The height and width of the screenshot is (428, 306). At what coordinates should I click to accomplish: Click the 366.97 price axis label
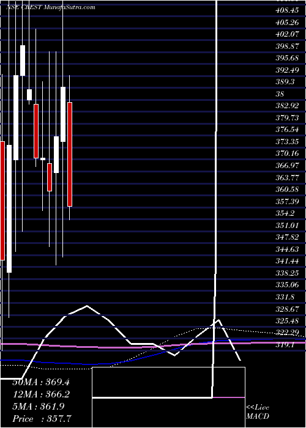pyautogui.click(x=287, y=165)
